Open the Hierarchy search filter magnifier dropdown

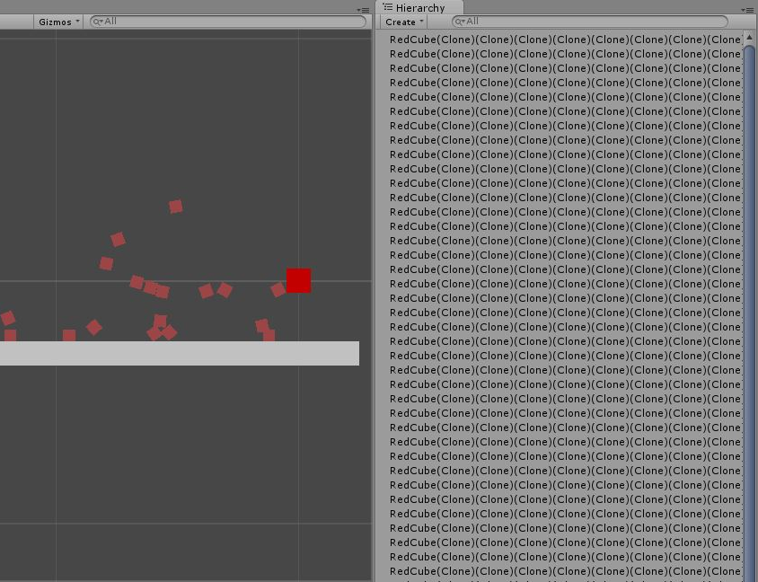tap(460, 22)
